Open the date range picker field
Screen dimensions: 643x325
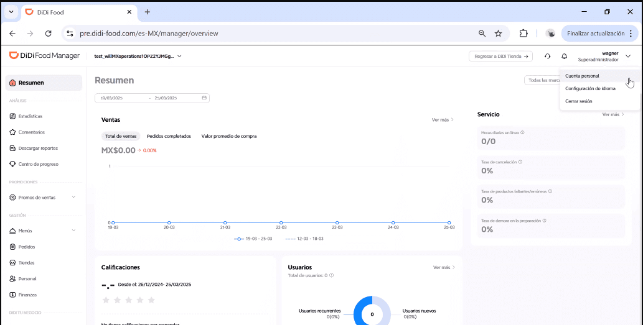pyautogui.click(x=152, y=98)
